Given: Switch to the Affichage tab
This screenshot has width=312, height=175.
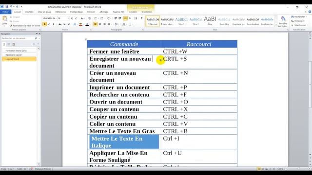Looking at the screenshot, I should 104,12.
